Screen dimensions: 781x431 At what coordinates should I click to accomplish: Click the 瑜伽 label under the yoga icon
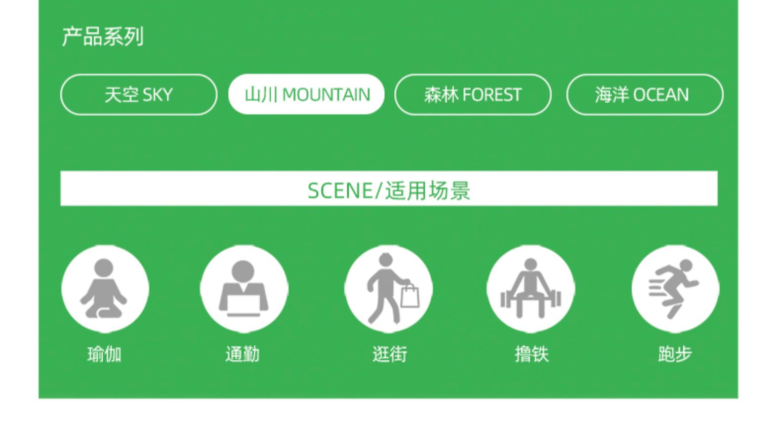(104, 354)
